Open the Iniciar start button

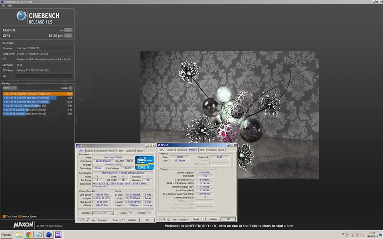[6, 235]
